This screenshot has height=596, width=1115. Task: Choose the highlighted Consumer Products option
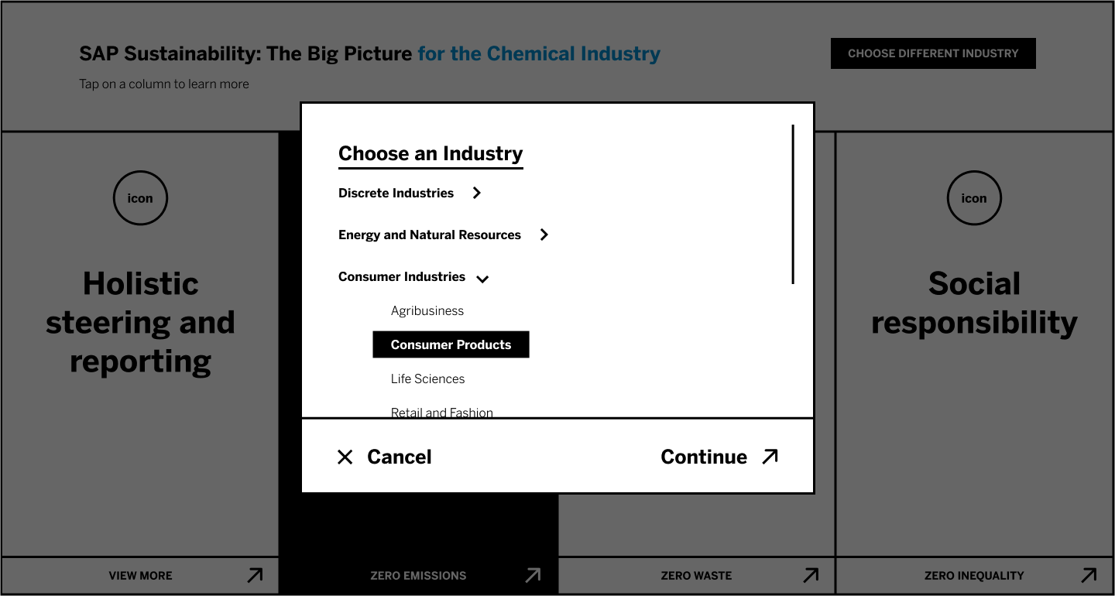tap(451, 344)
